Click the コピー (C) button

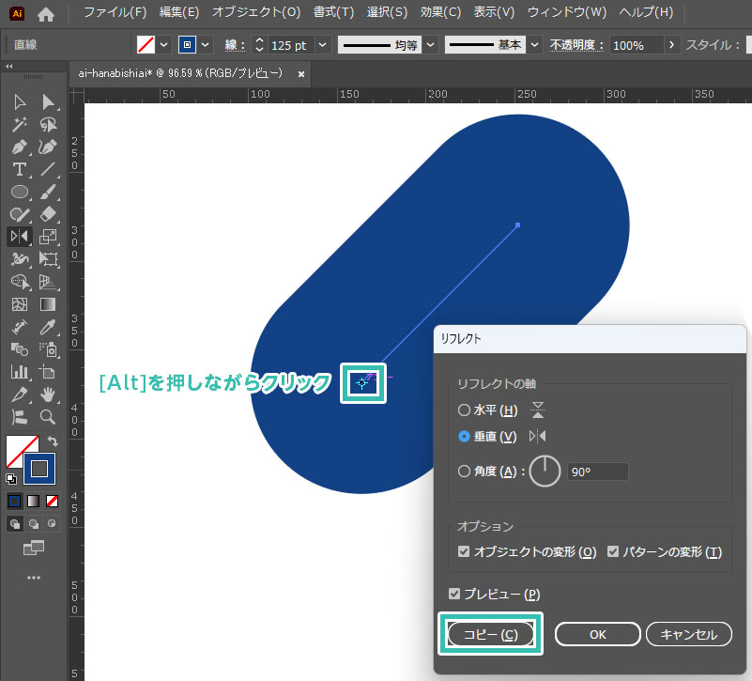(x=491, y=634)
